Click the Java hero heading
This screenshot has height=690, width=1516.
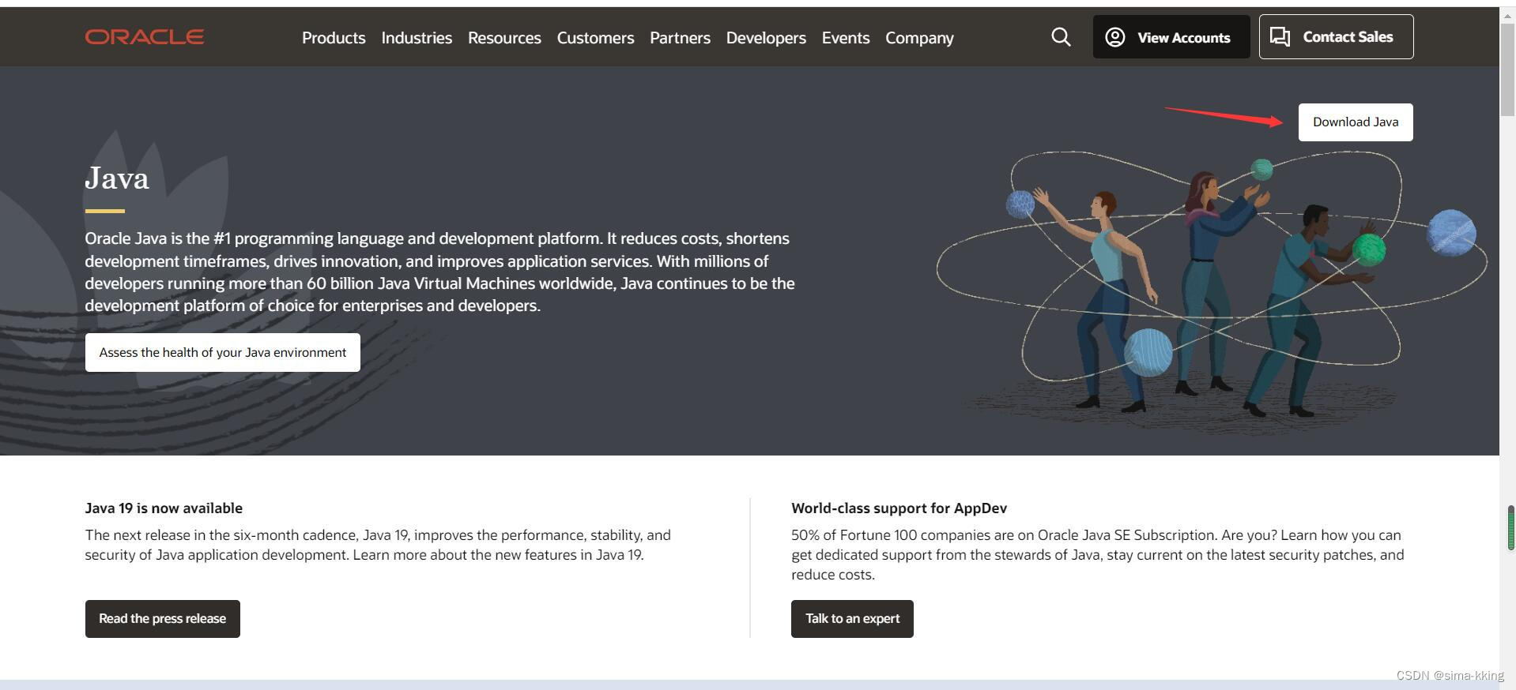point(117,178)
